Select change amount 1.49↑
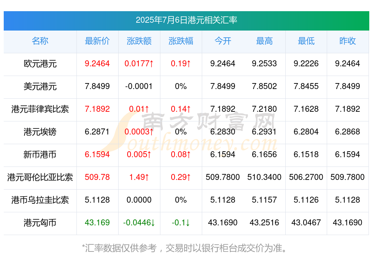This screenshot has width=373, height=260. tap(139, 177)
